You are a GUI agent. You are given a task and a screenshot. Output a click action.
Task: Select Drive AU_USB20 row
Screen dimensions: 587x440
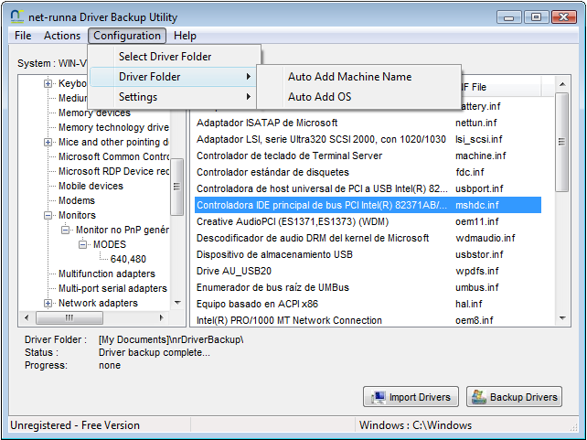pos(368,271)
